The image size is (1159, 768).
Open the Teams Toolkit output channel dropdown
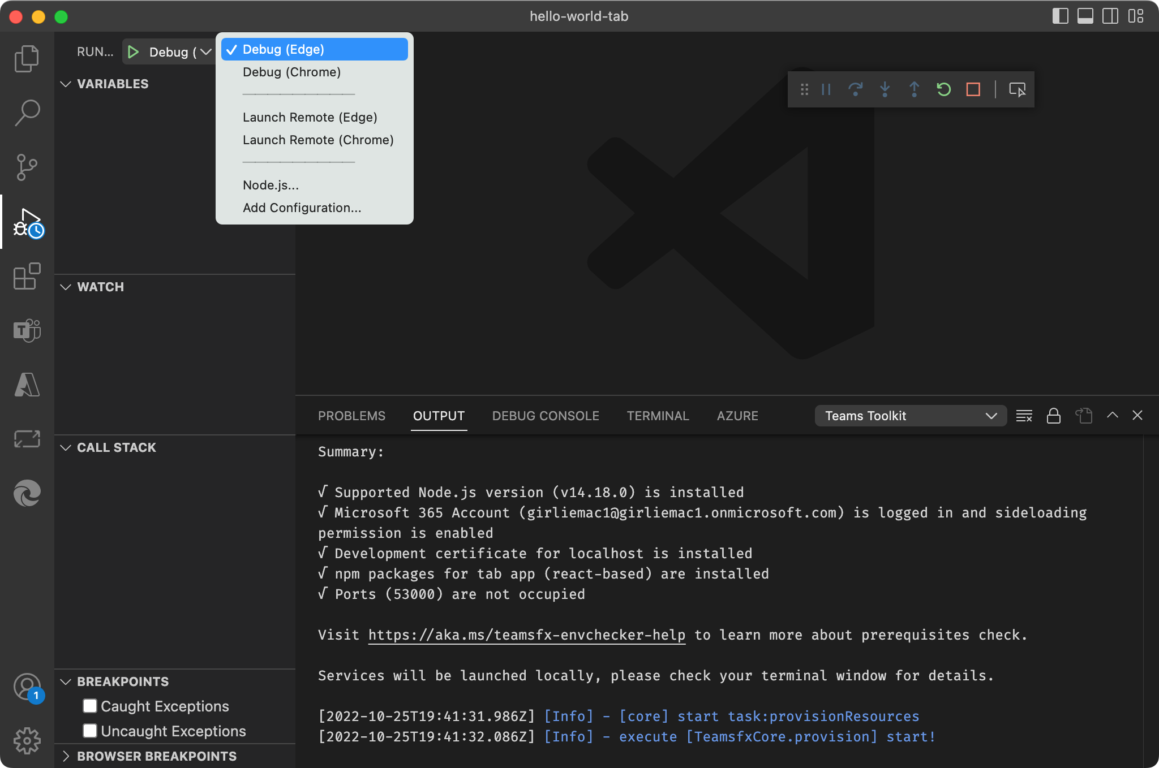(910, 416)
